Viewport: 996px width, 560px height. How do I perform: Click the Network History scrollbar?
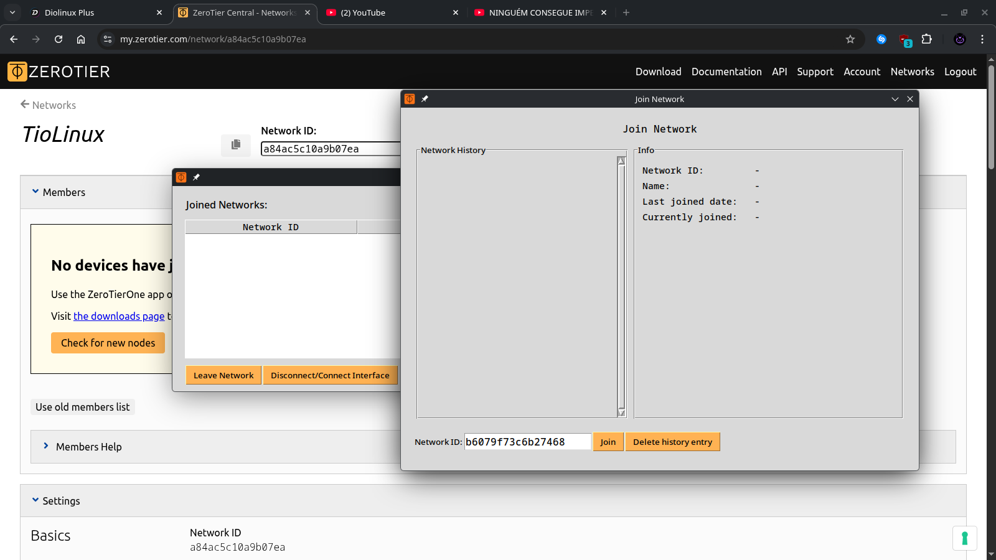[621, 286]
